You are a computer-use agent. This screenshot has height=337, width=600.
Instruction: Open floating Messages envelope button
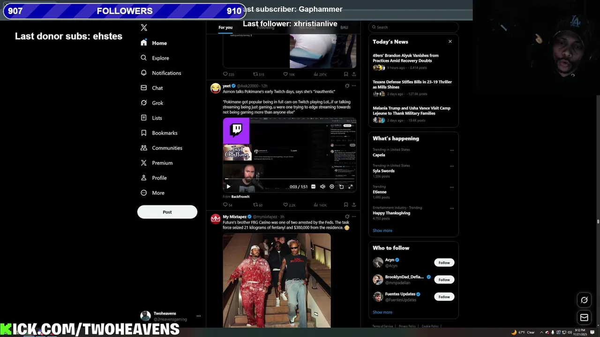[x=584, y=318]
